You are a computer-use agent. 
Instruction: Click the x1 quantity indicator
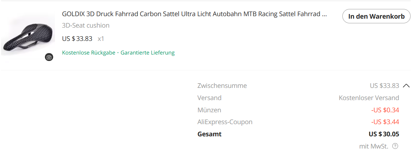pos(101,39)
